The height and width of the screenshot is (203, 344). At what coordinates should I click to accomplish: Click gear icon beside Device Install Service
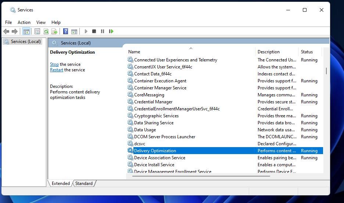130,164
